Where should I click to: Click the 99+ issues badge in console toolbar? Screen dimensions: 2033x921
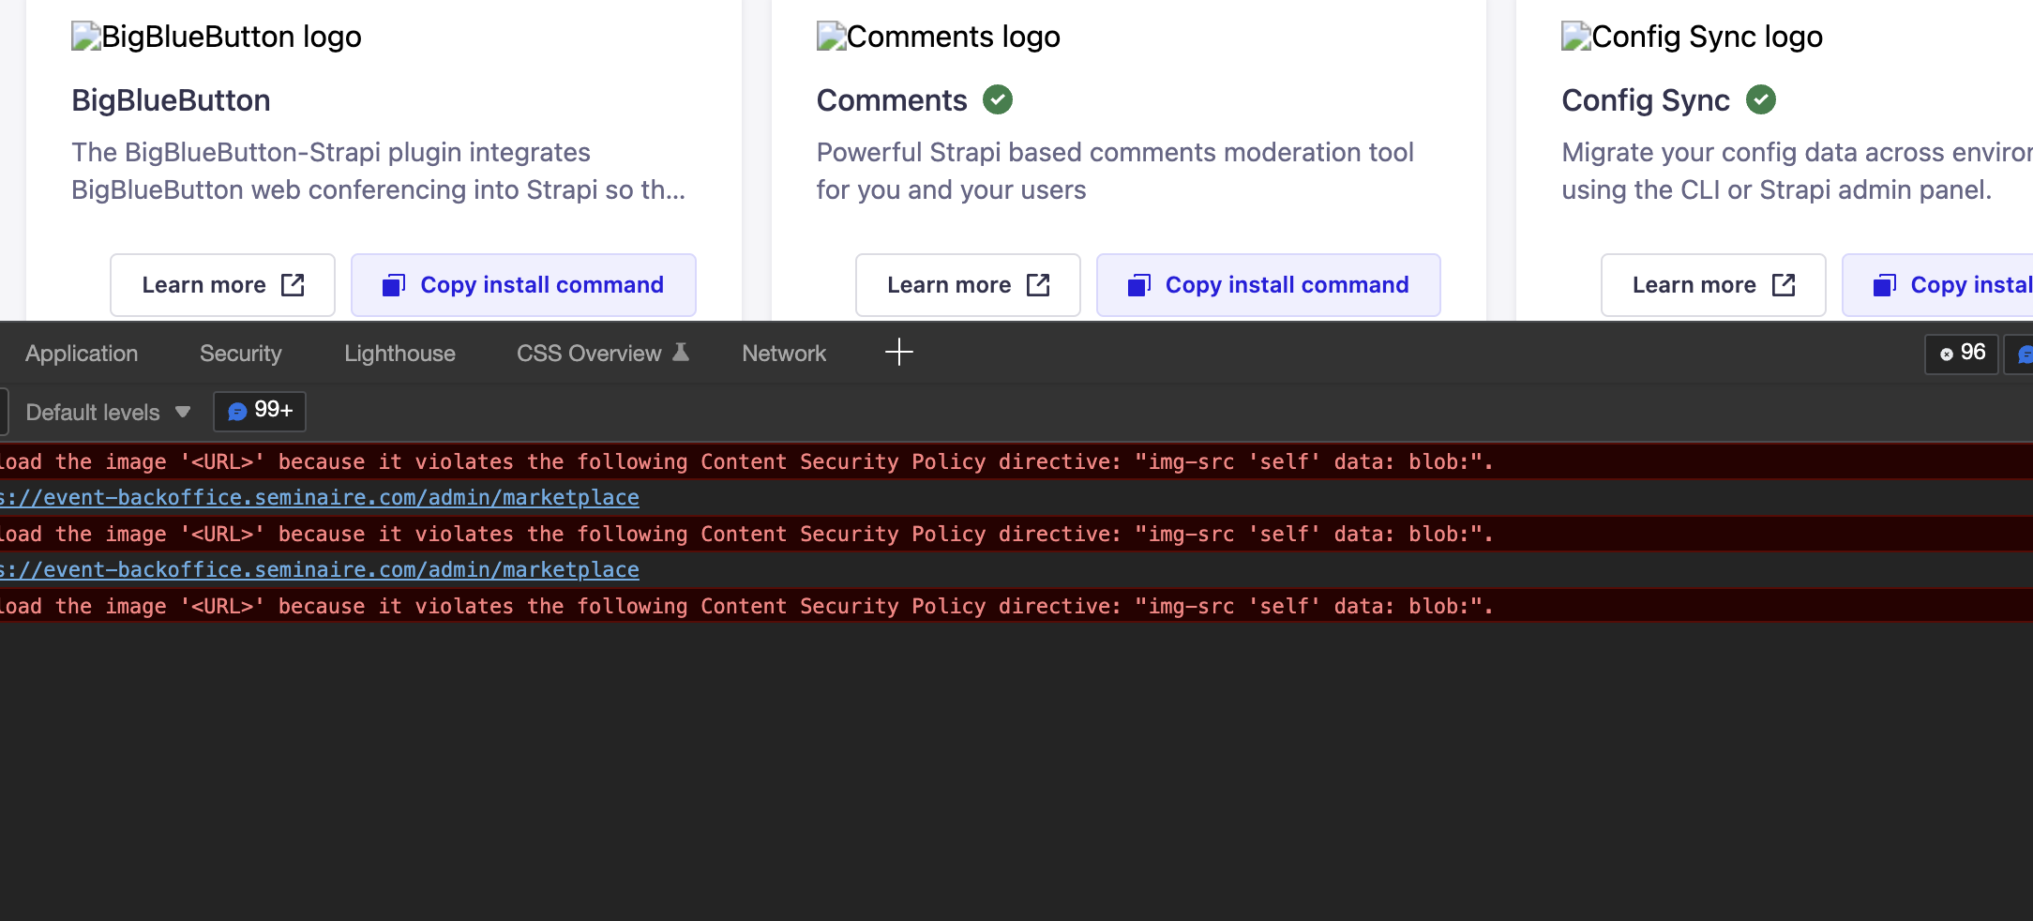click(x=260, y=411)
